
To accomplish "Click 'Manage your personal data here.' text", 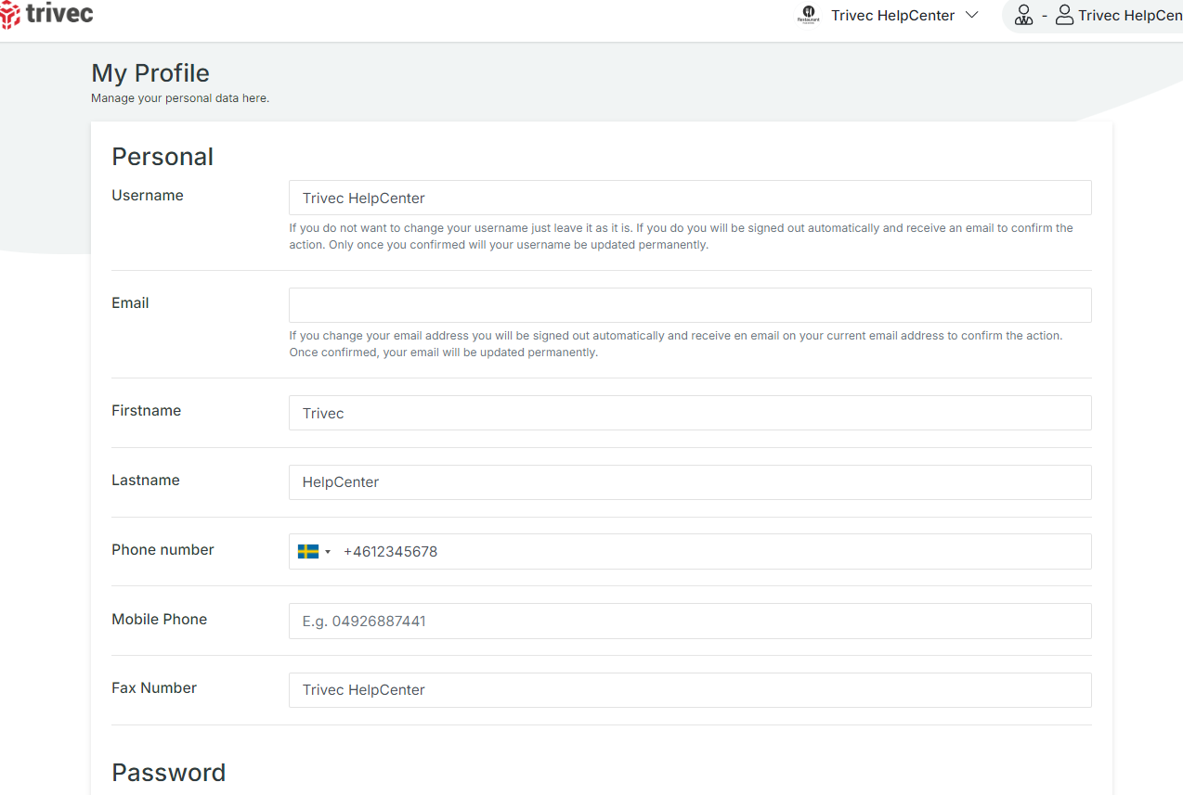I will tap(180, 97).
